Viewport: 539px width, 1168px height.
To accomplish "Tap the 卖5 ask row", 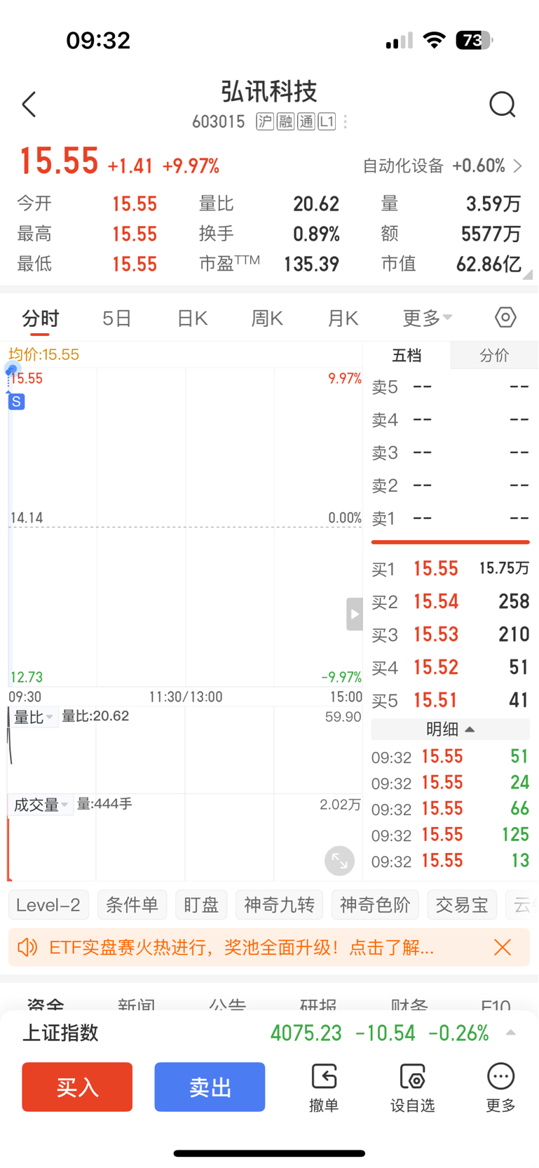I will point(450,387).
